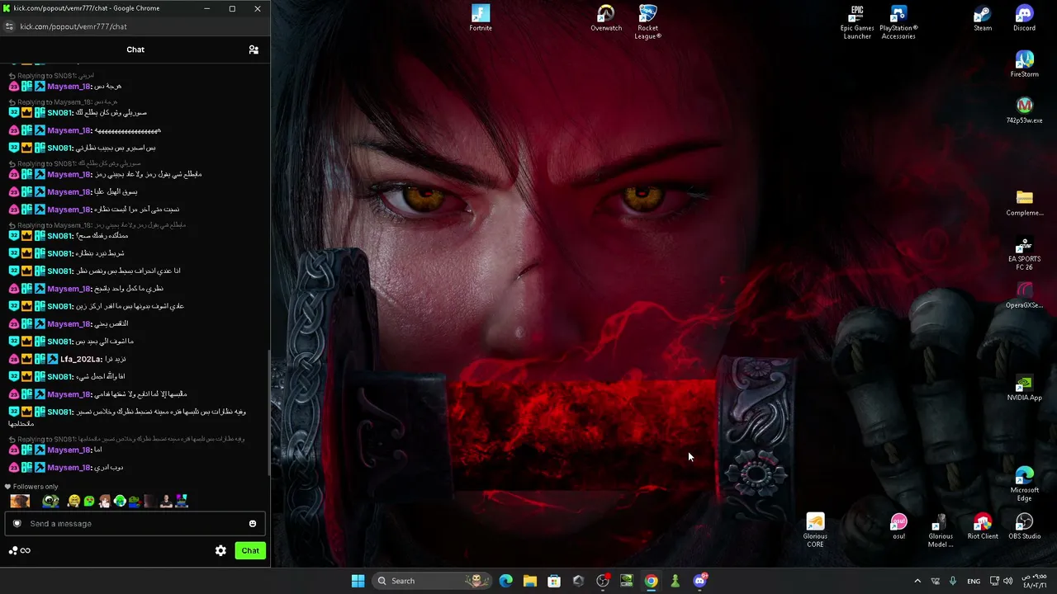Click the Lfa_202La username in chat
The width and height of the screenshot is (1057, 594).
80,359
